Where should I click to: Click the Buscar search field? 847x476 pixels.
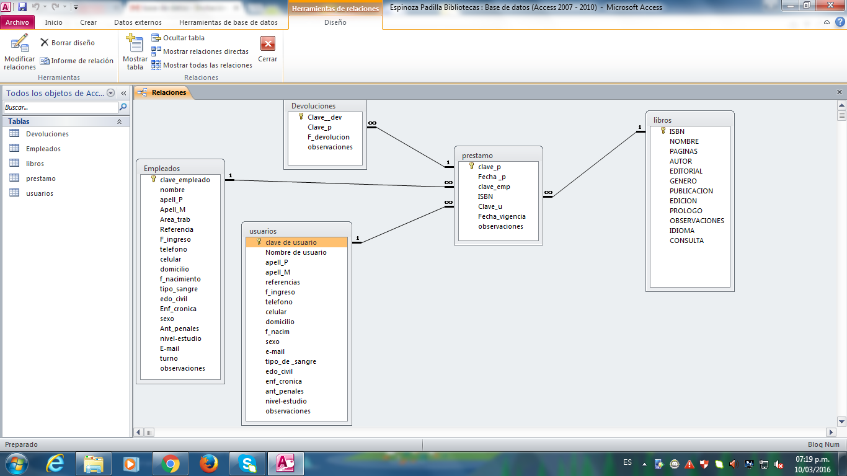(x=60, y=107)
